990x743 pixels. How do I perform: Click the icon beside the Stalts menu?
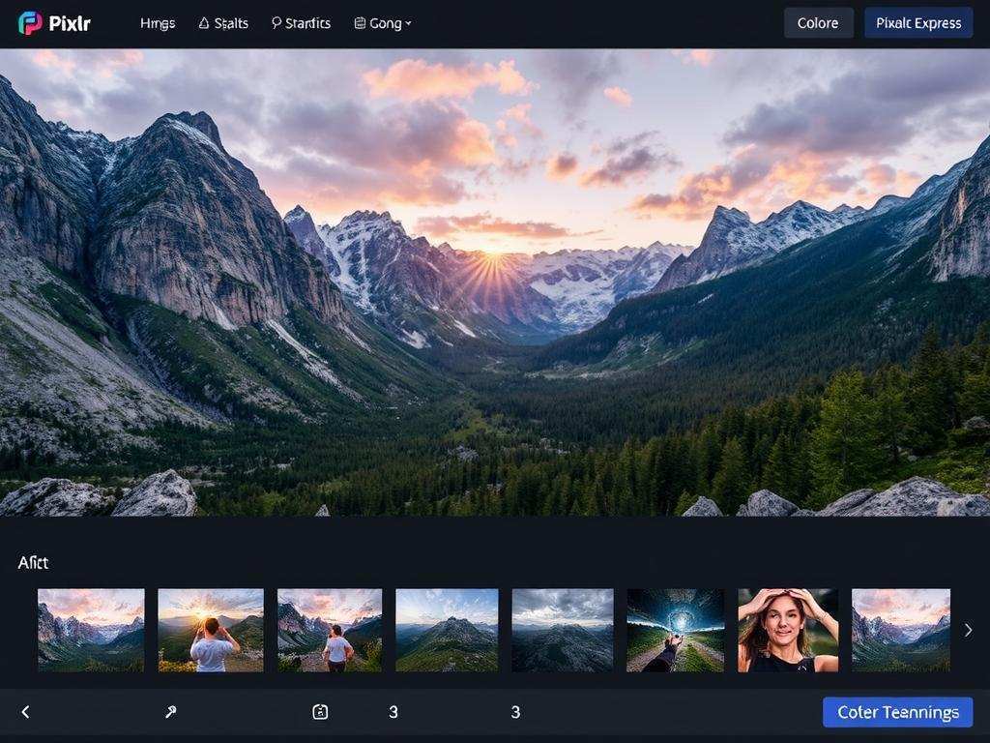click(204, 23)
